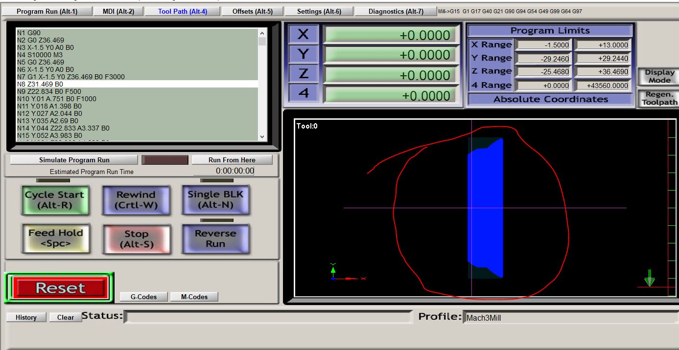Toggle Single BLK mode
The width and height of the screenshot is (679, 350).
(215, 199)
